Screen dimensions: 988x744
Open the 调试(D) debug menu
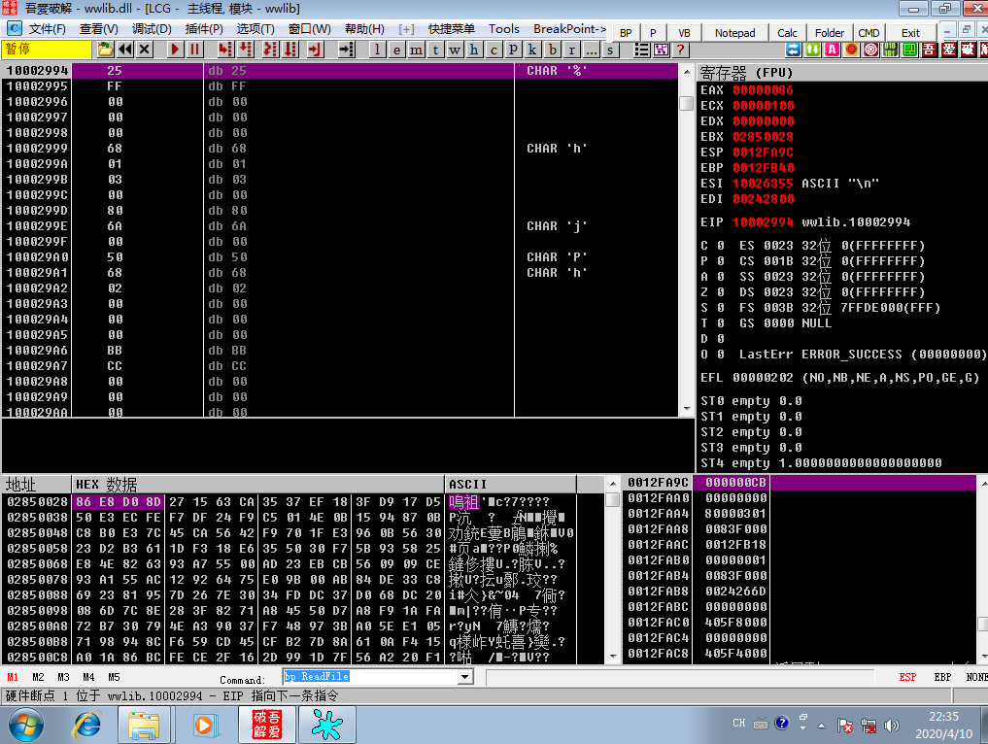pos(152,29)
